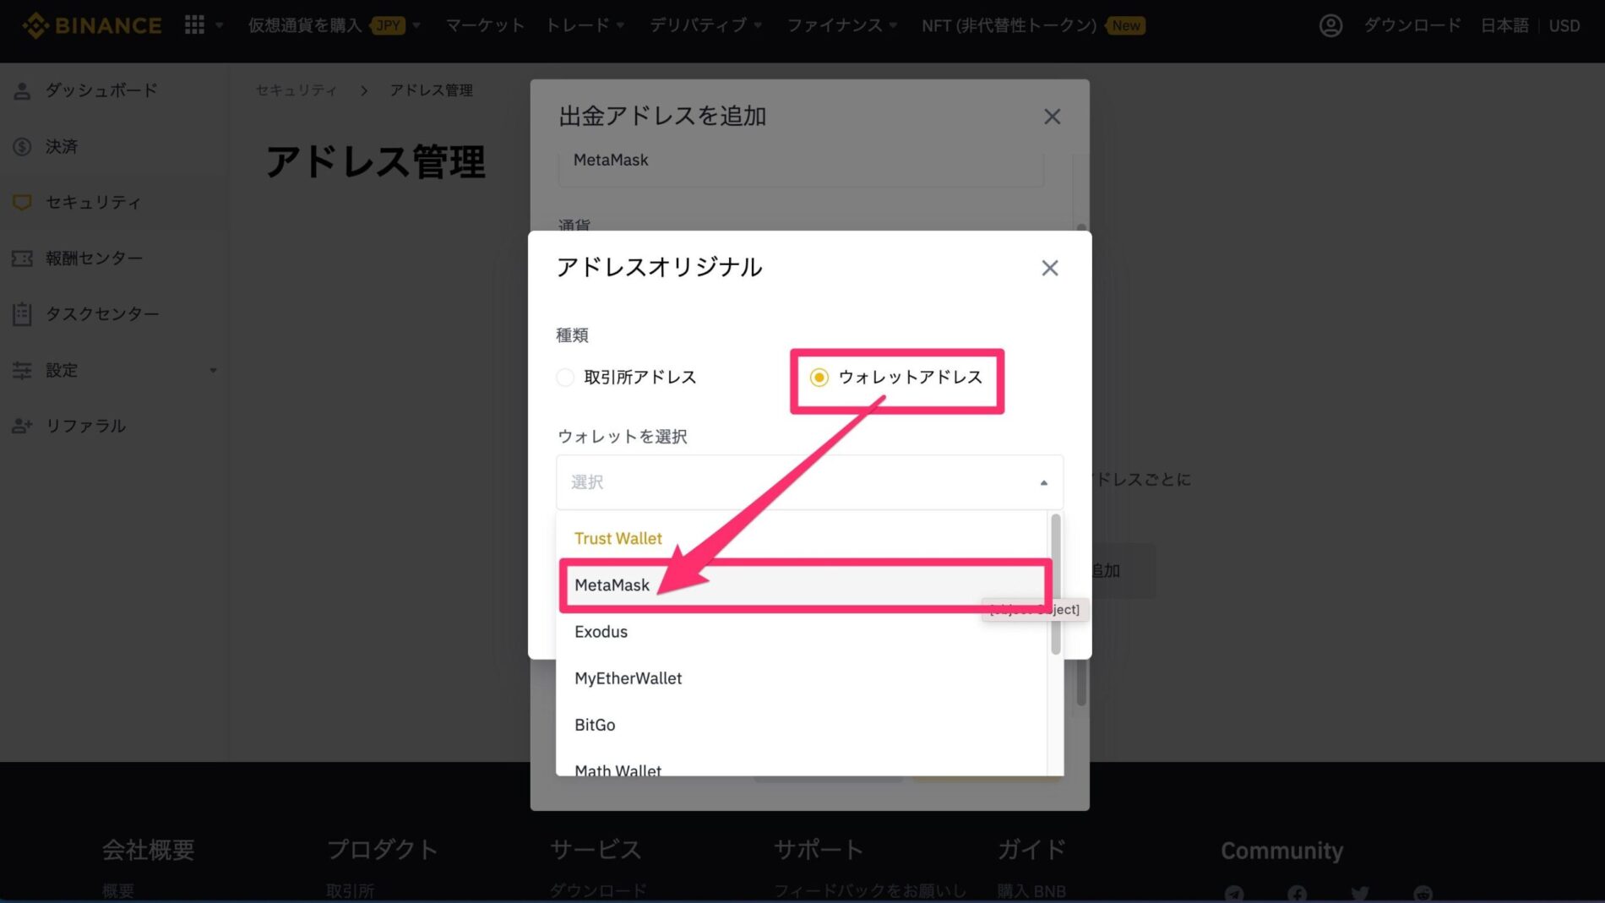This screenshot has height=903, width=1605.
Task: Choose MetaMask from the wallet list
Action: (801, 585)
